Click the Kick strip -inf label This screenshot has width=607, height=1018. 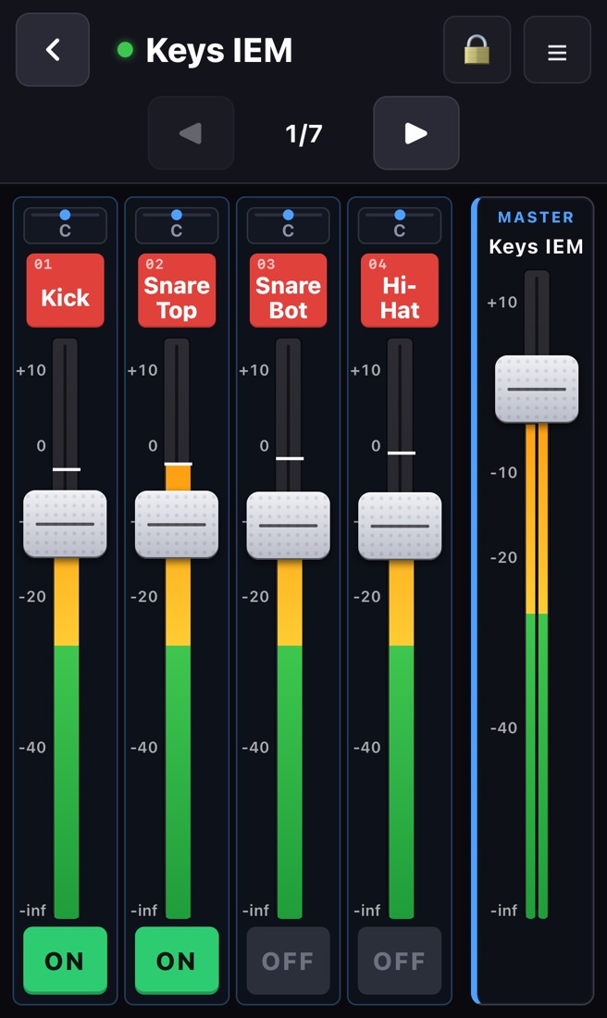pos(32,911)
